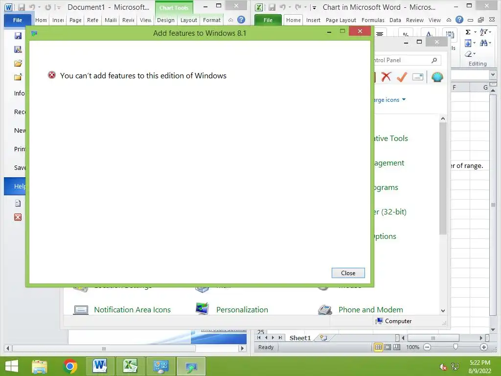The width and height of the screenshot is (501, 376).
Task: Open Windows Start button
Action: click(x=12, y=366)
